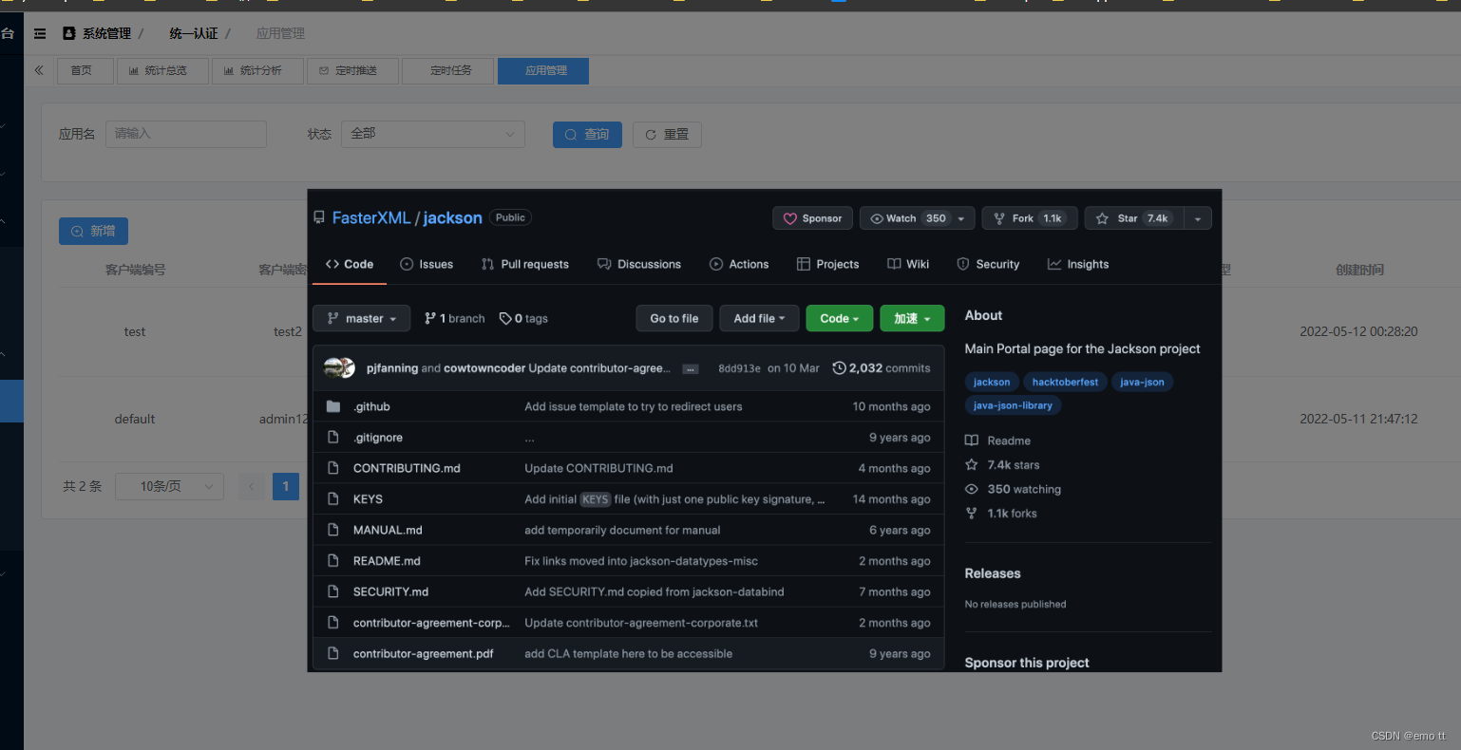Open README.md file

point(387,561)
